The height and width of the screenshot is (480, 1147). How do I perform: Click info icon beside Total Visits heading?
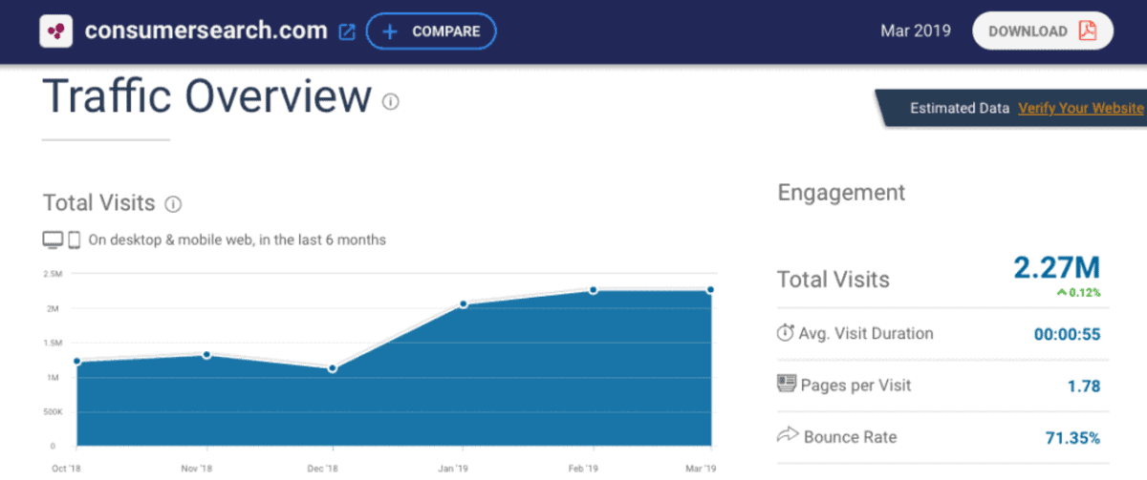click(x=173, y=204)
